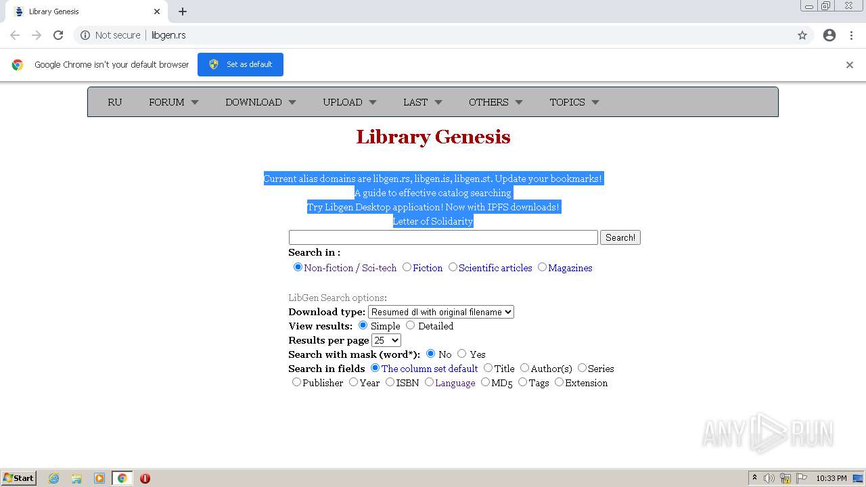This screenshot has width=866, height=487.
Task: Dismiss the default browser infobar
Action: [850, 65]
